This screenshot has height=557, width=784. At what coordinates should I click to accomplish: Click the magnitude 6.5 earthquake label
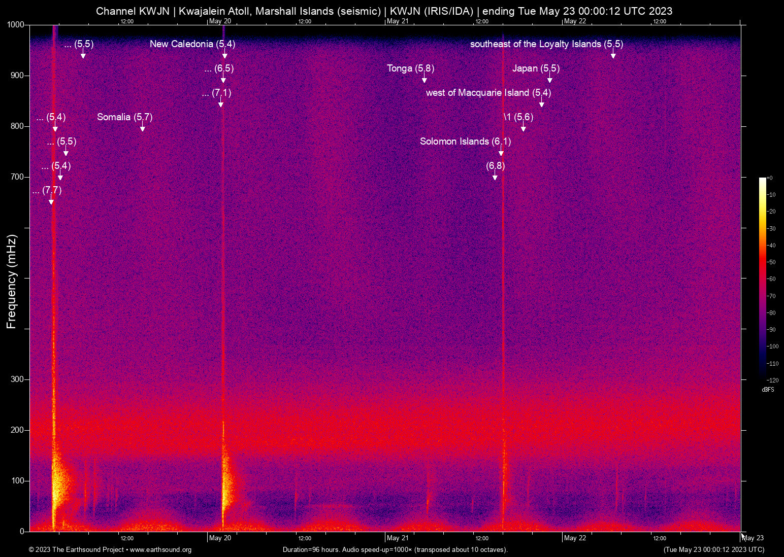pos(219,68)
